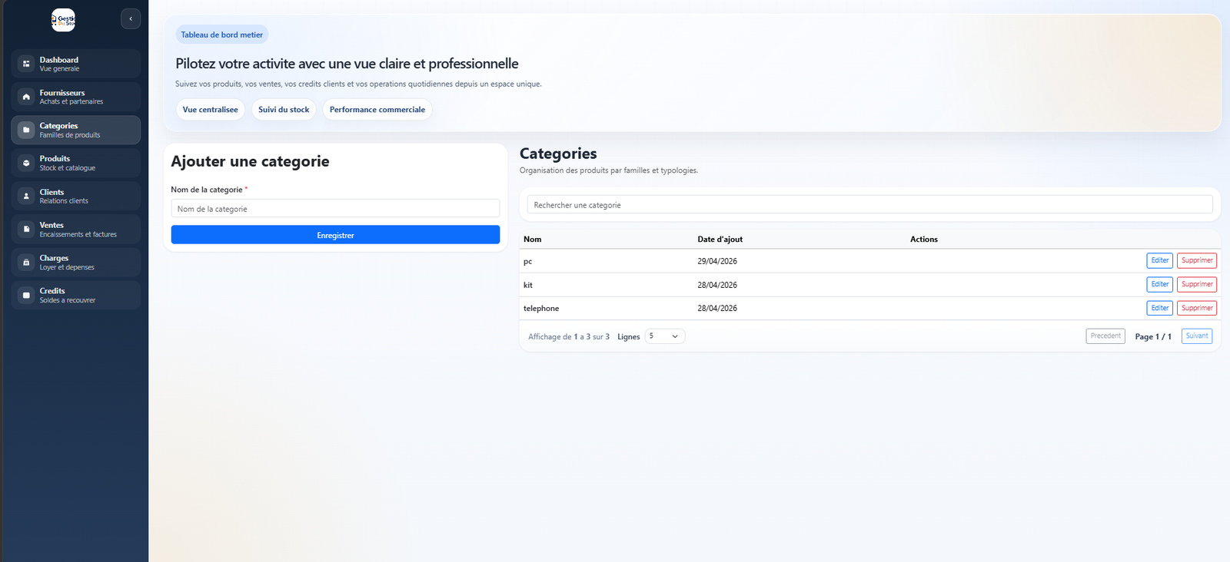1230x562 pixels.
Task: Click the Actions column header
Action: click(924, 240)
